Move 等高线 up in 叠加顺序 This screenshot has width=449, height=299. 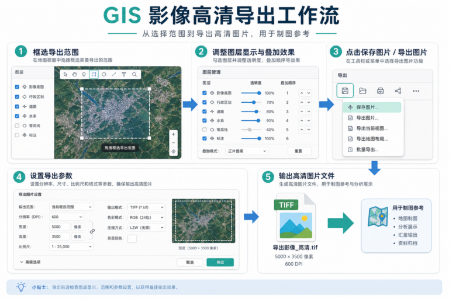pyautogui.click(x=302, y=130)
